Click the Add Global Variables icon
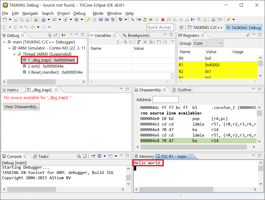Viewport: 265px width, 200px height. 139,42
